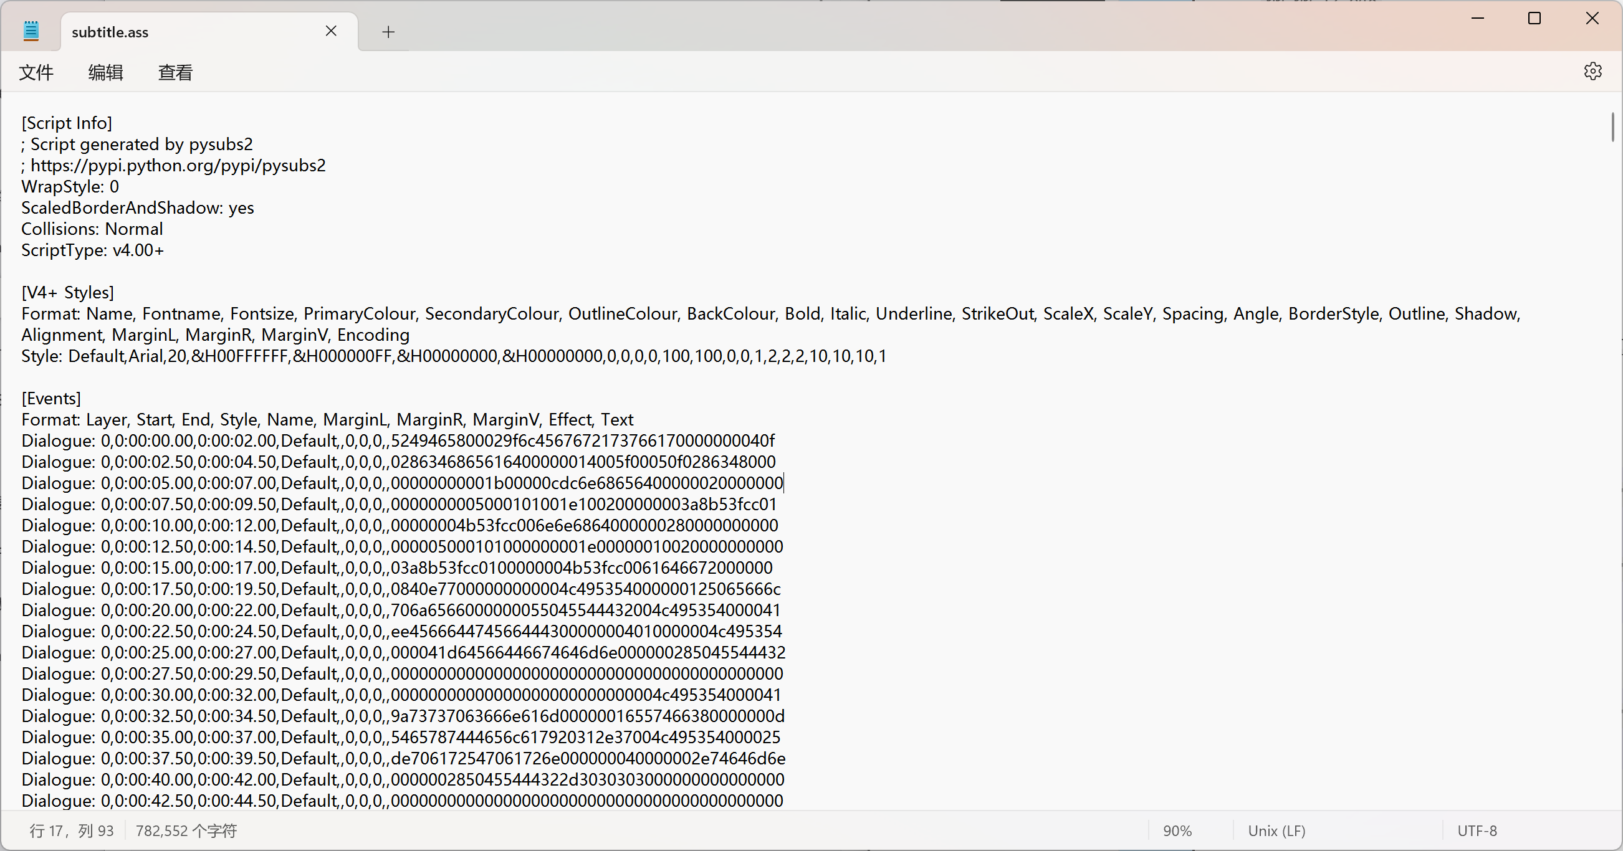Place cursor on the [Script Info] line
Screen dimensions: 1623x851
coord(67,123)
